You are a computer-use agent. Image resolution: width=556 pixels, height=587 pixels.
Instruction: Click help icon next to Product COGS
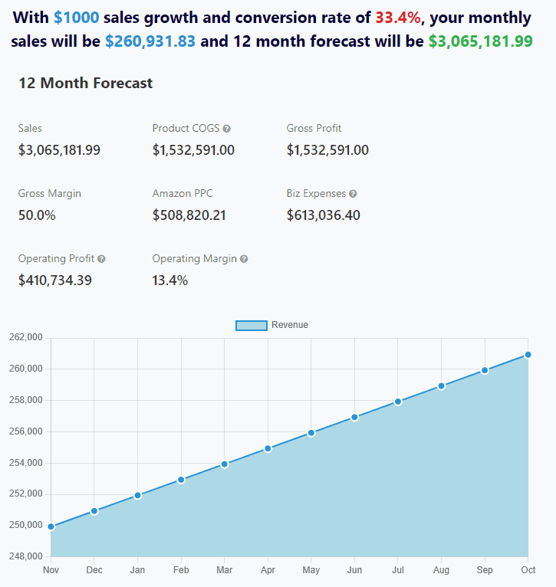click(227, 129)
